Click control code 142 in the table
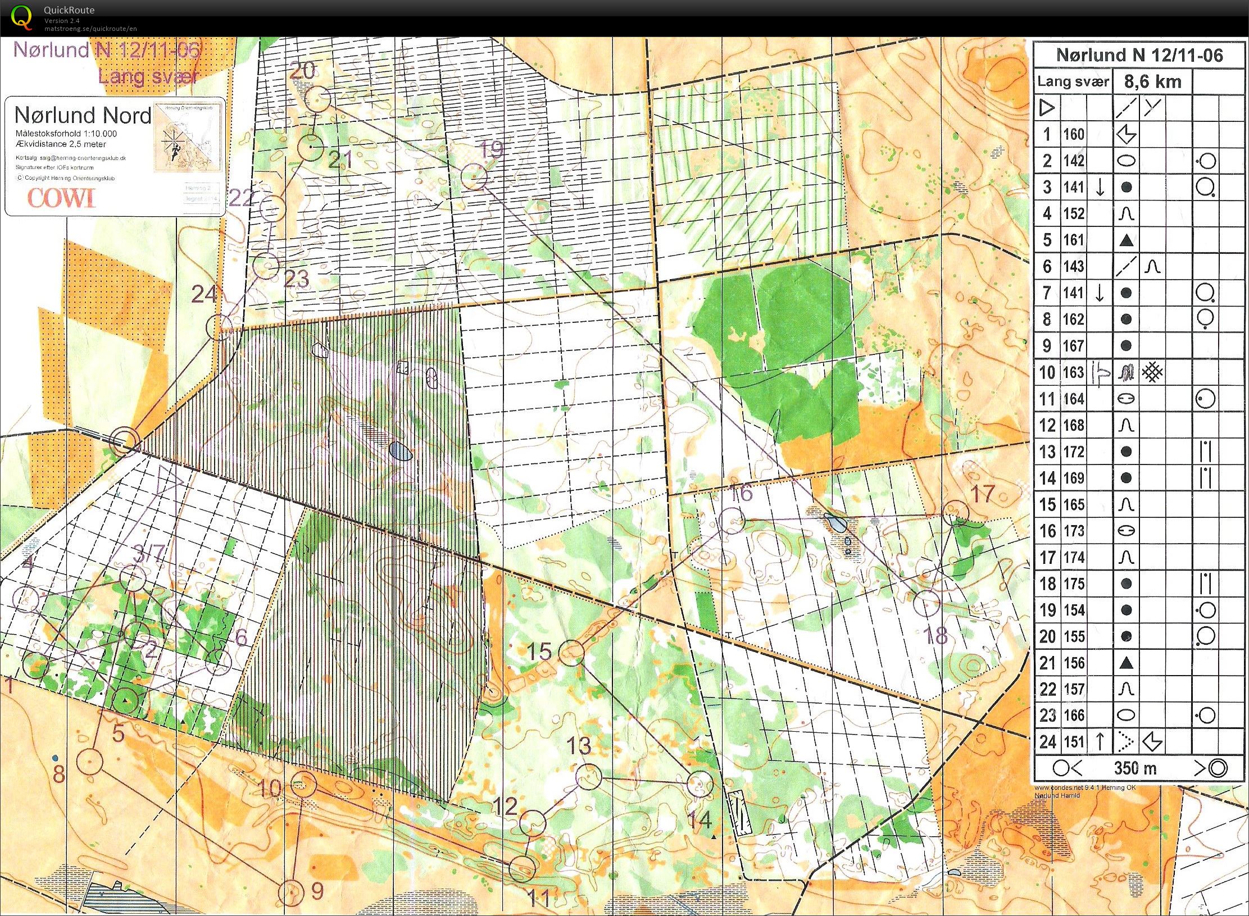This screenshot has width=1249, height=916. (1074, 161)
